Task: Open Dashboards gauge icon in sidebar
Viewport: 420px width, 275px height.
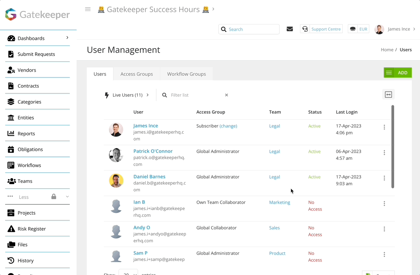Action: (x=11, y=38)
